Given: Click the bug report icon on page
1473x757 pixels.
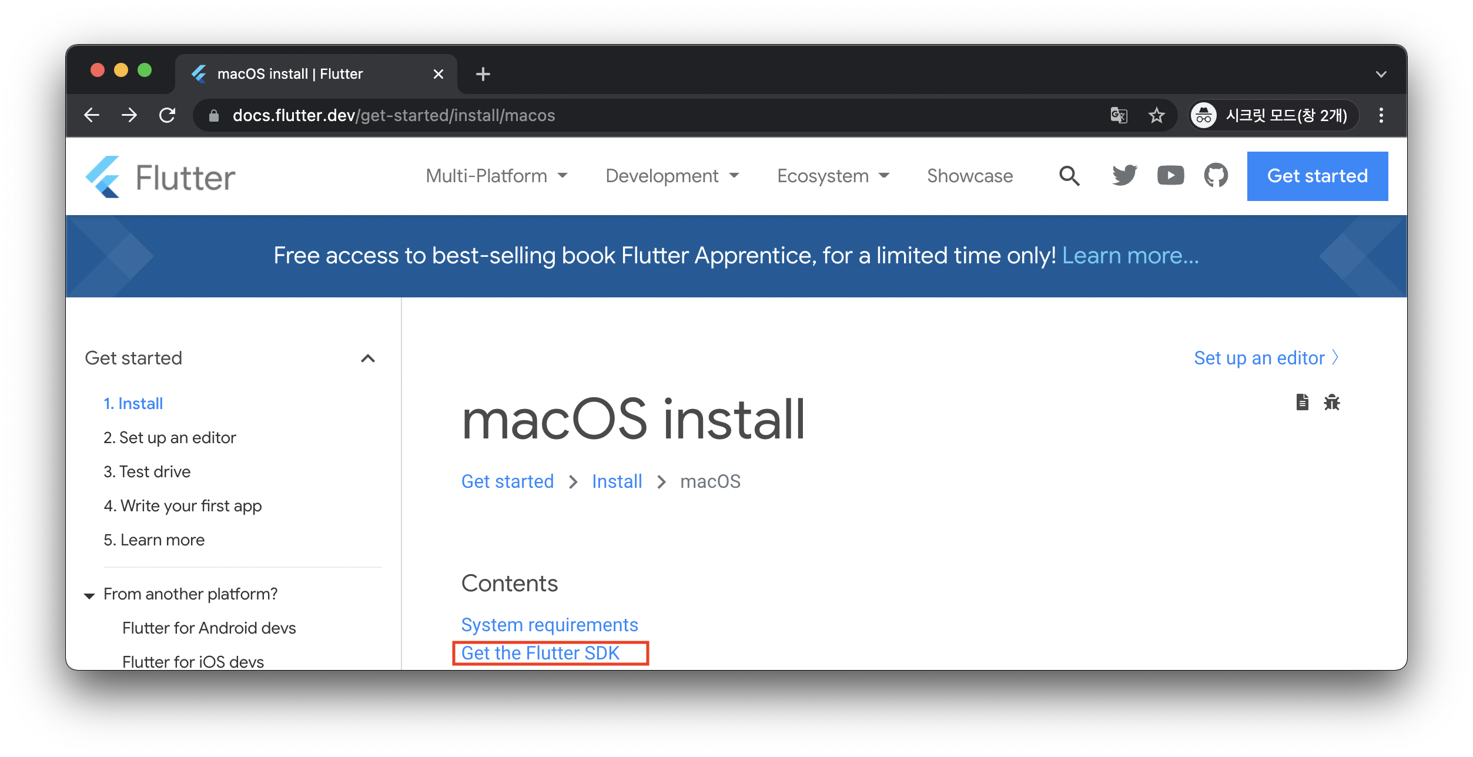Looking at the screenshot, I should click(1332, 403).
